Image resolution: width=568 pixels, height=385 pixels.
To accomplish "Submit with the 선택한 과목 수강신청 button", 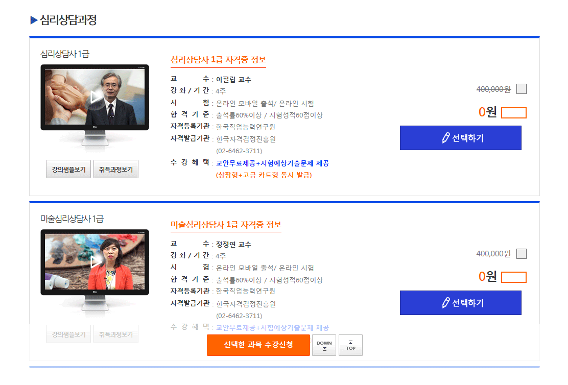I will coord(258,345).
